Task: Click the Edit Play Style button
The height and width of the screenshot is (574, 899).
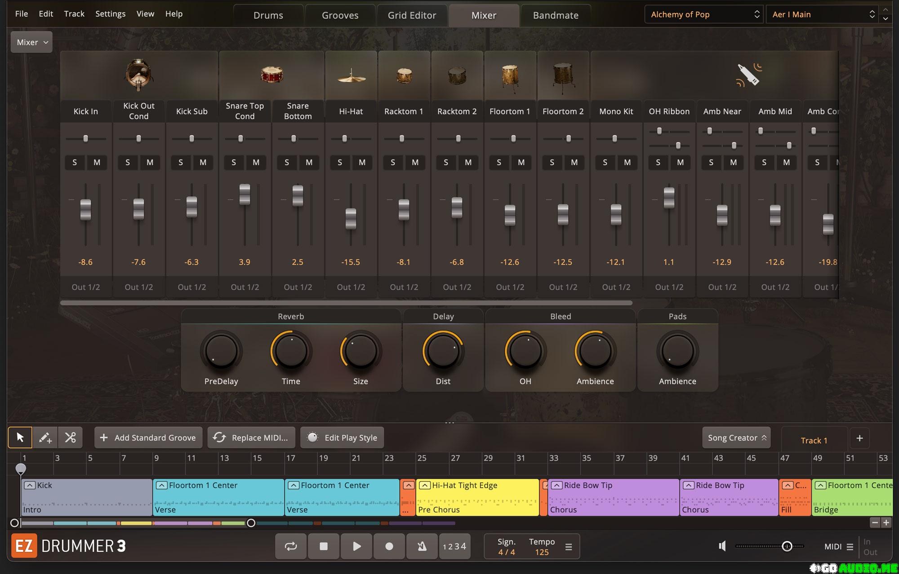Action: (342, 437)
